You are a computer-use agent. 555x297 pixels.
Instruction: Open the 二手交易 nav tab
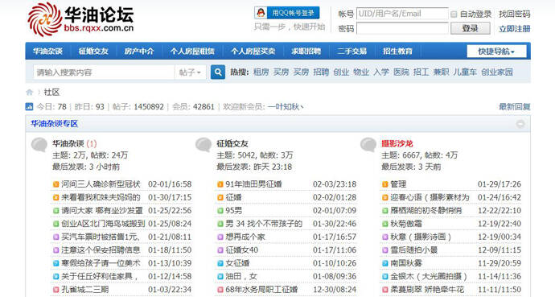point(351,52)
